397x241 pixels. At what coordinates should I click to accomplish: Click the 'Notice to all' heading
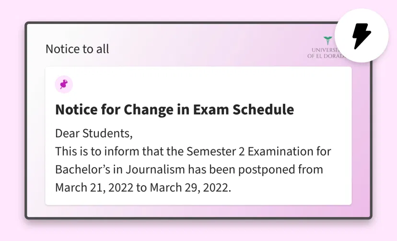[77, 49]
